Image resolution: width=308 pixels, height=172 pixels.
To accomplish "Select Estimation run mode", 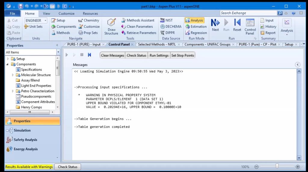I will (196, 26).
